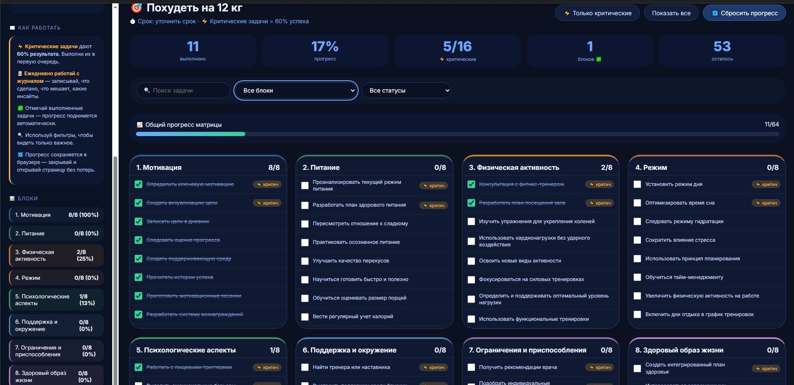
Task: Uncheck Определить ключевую мотивацию task
Action: coord(138,184)
